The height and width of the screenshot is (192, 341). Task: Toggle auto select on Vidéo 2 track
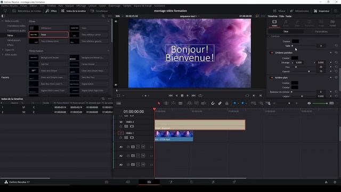(126, 126)
